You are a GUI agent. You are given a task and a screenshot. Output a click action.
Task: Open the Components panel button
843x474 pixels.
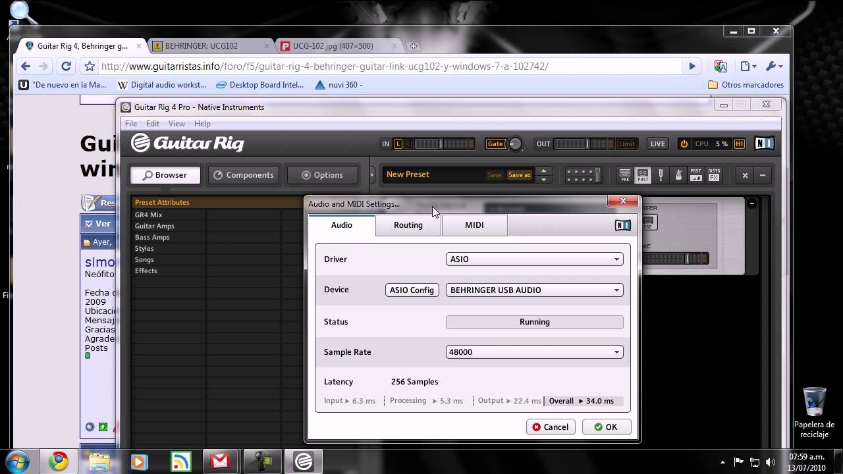[x=244, y=175]
